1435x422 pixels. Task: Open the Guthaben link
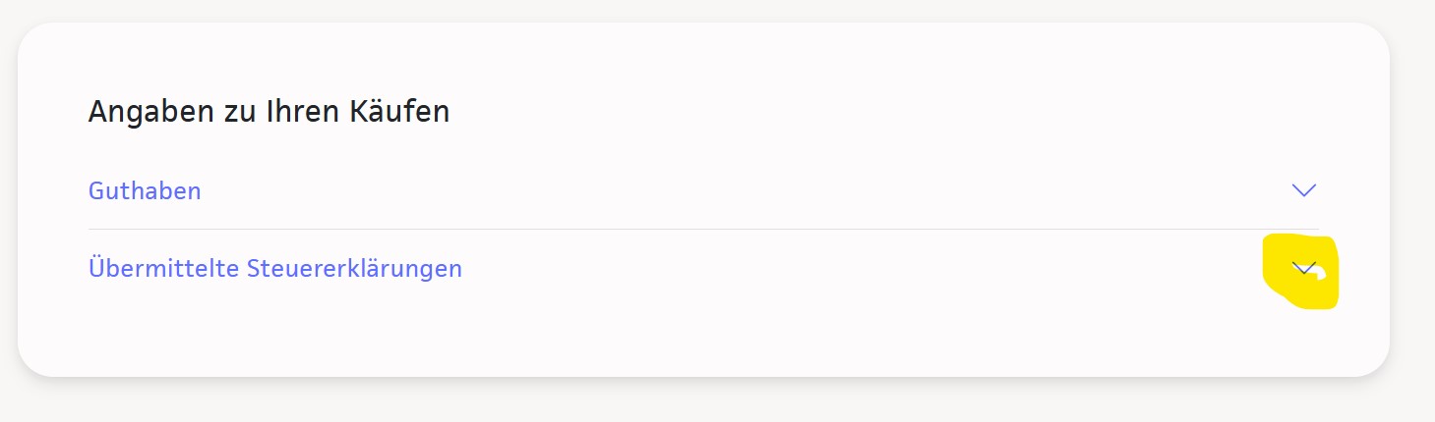[x=145, y=190]
